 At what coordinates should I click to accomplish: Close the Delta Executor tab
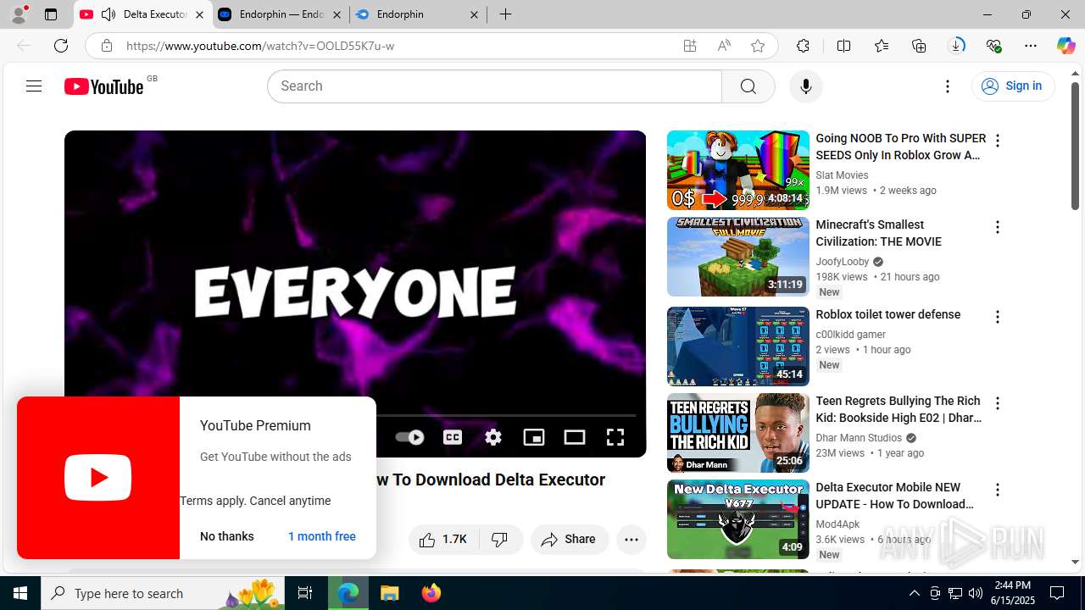(x=199, y=14)
